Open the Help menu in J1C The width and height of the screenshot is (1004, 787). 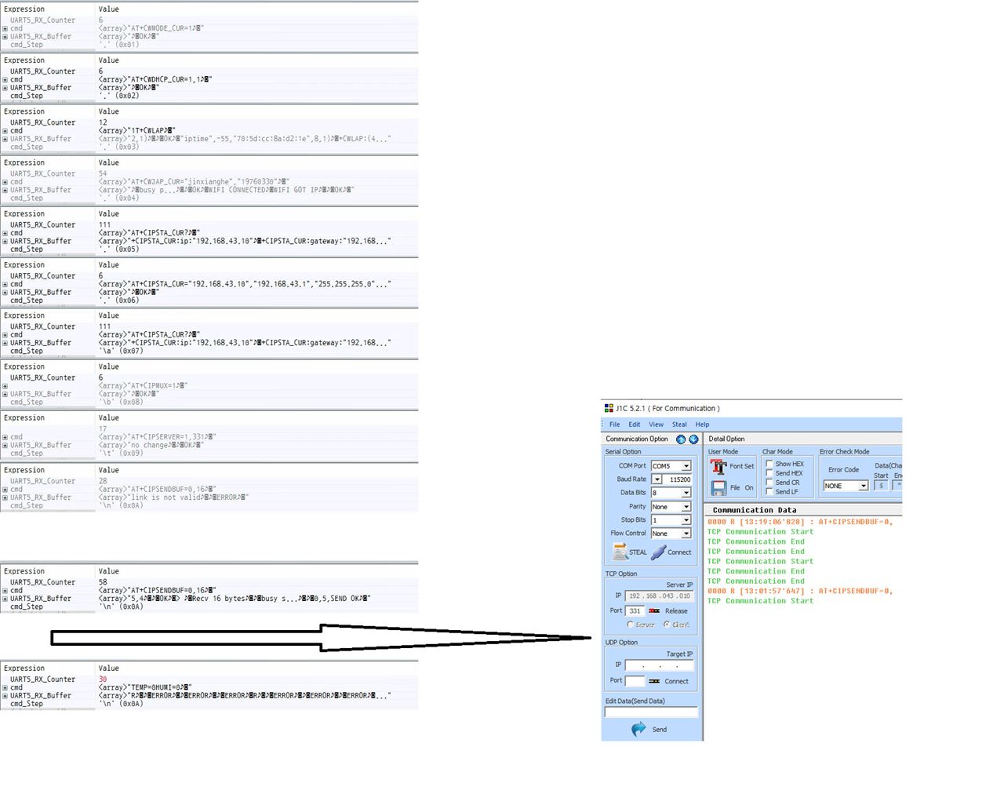[702, 424]
